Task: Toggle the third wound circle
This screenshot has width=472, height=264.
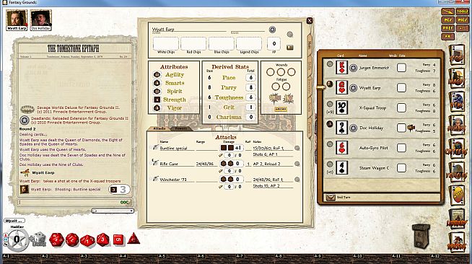Action: [291, 72]
